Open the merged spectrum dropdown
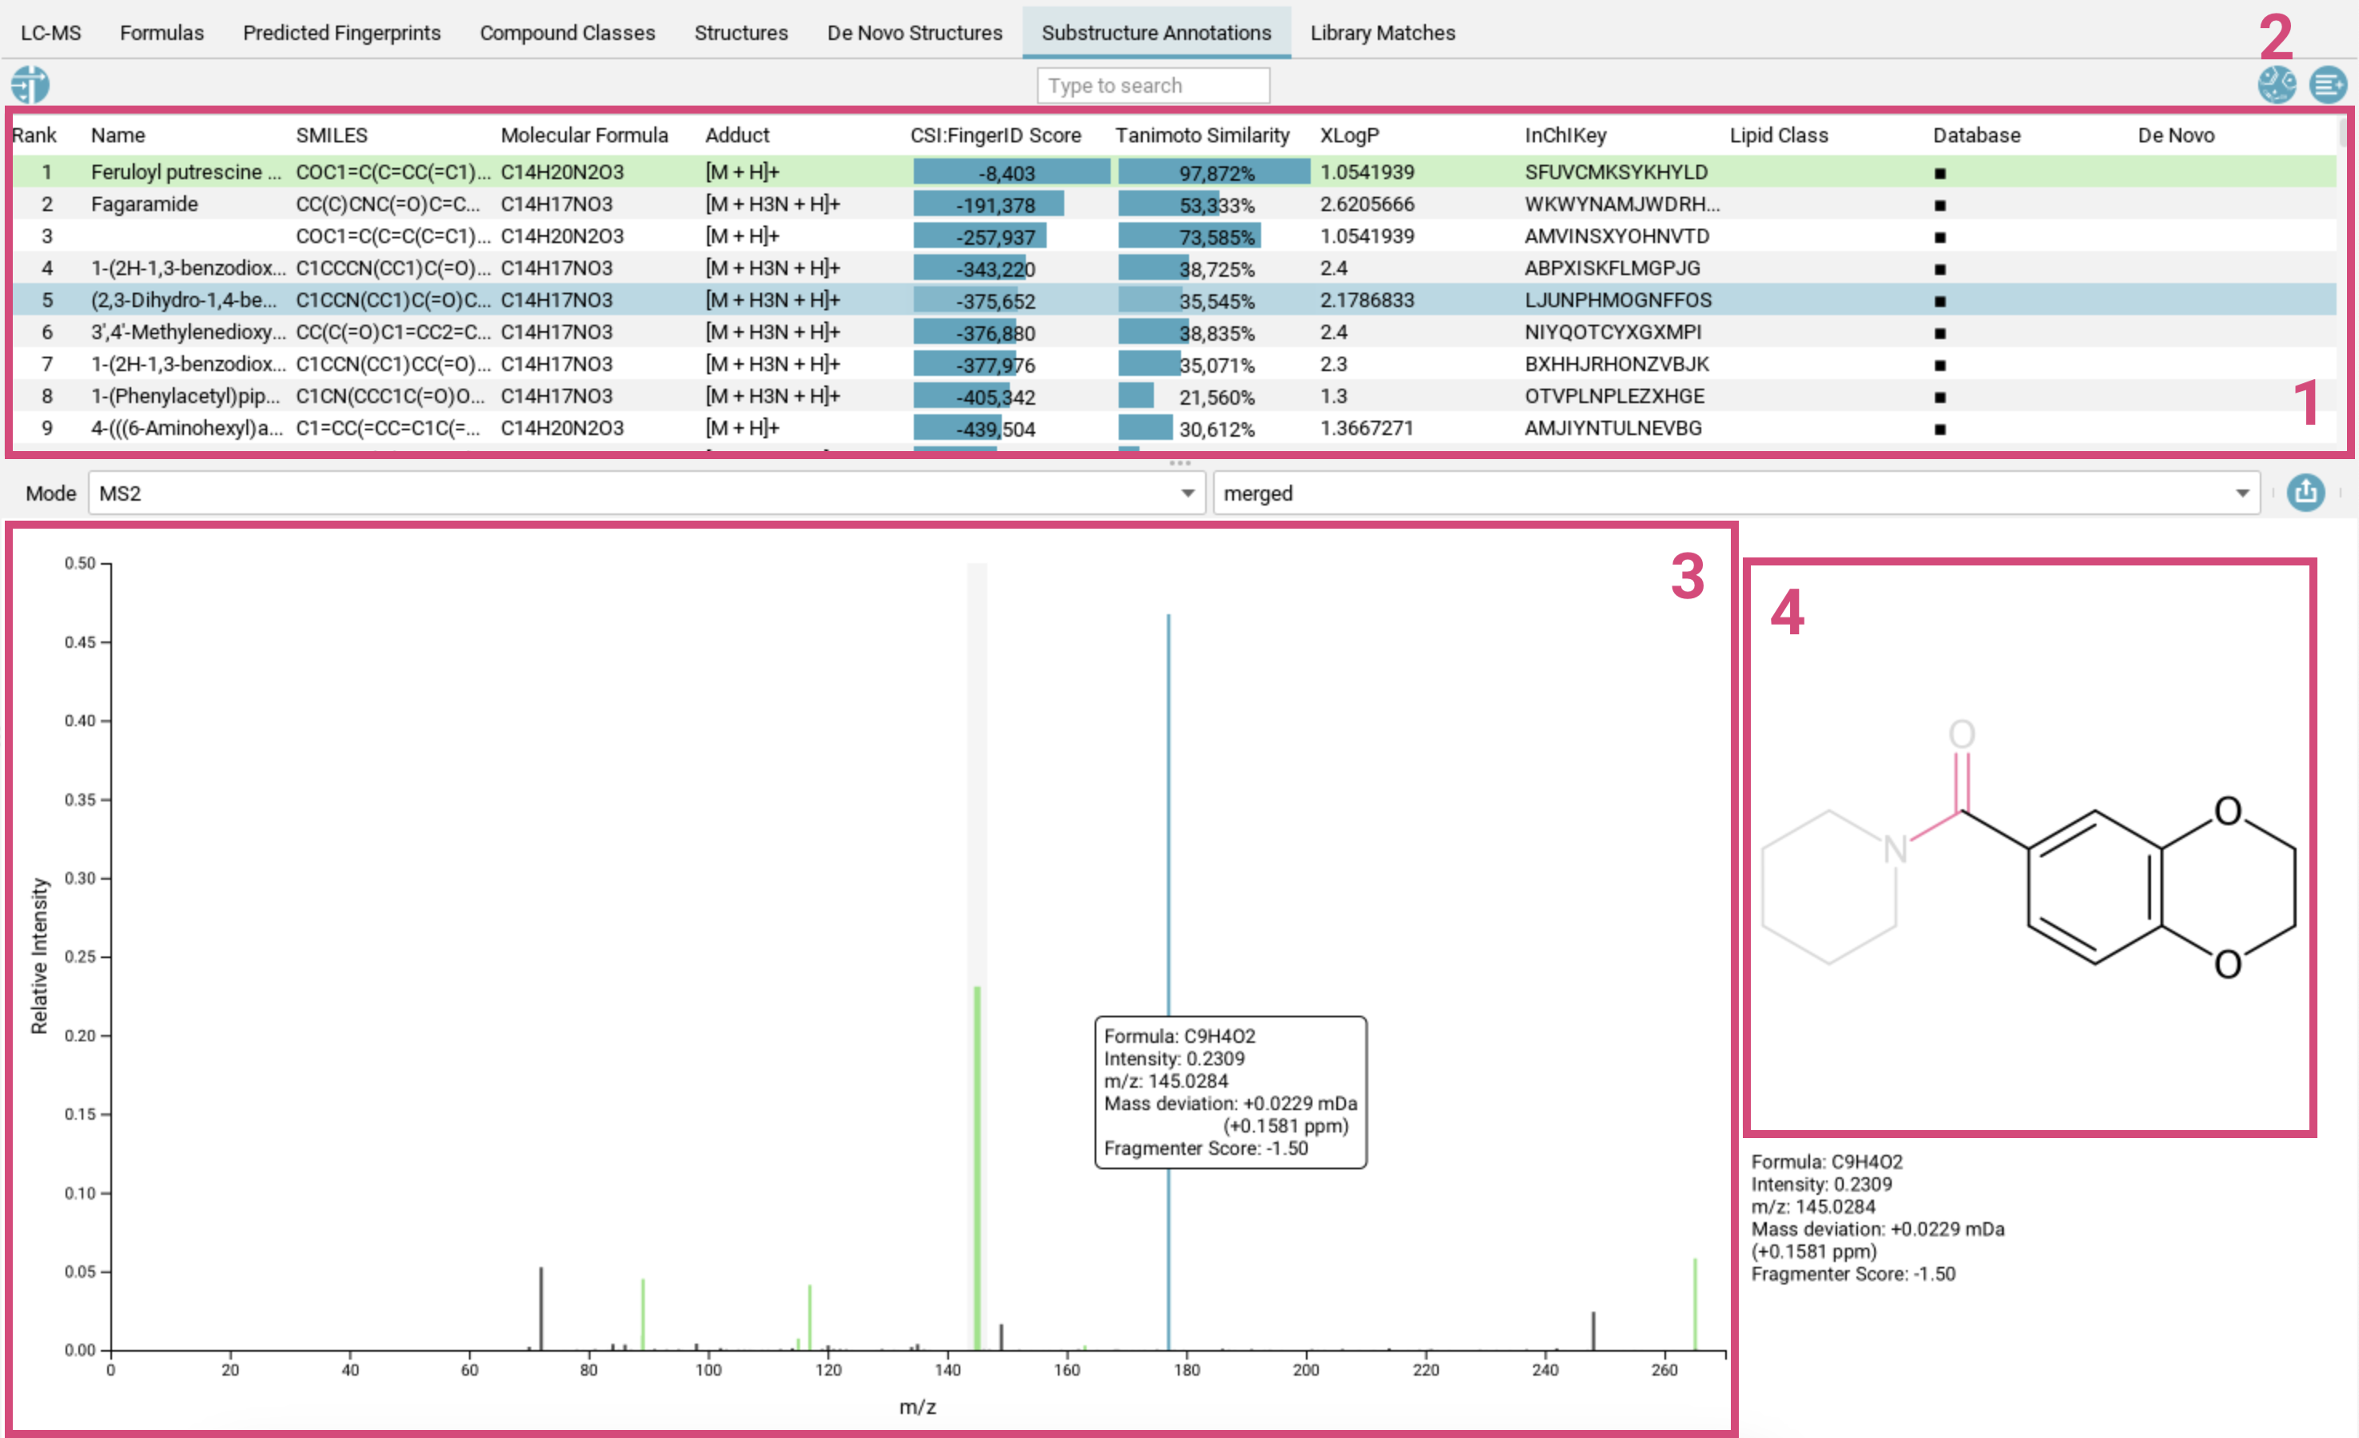 [1736, 493]
